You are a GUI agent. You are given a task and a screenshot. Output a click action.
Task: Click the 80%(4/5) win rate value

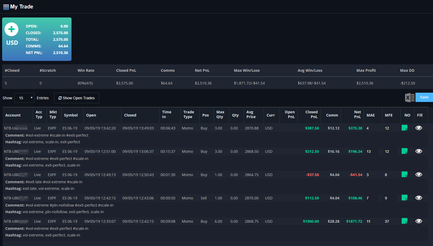(x=85, y=83)
